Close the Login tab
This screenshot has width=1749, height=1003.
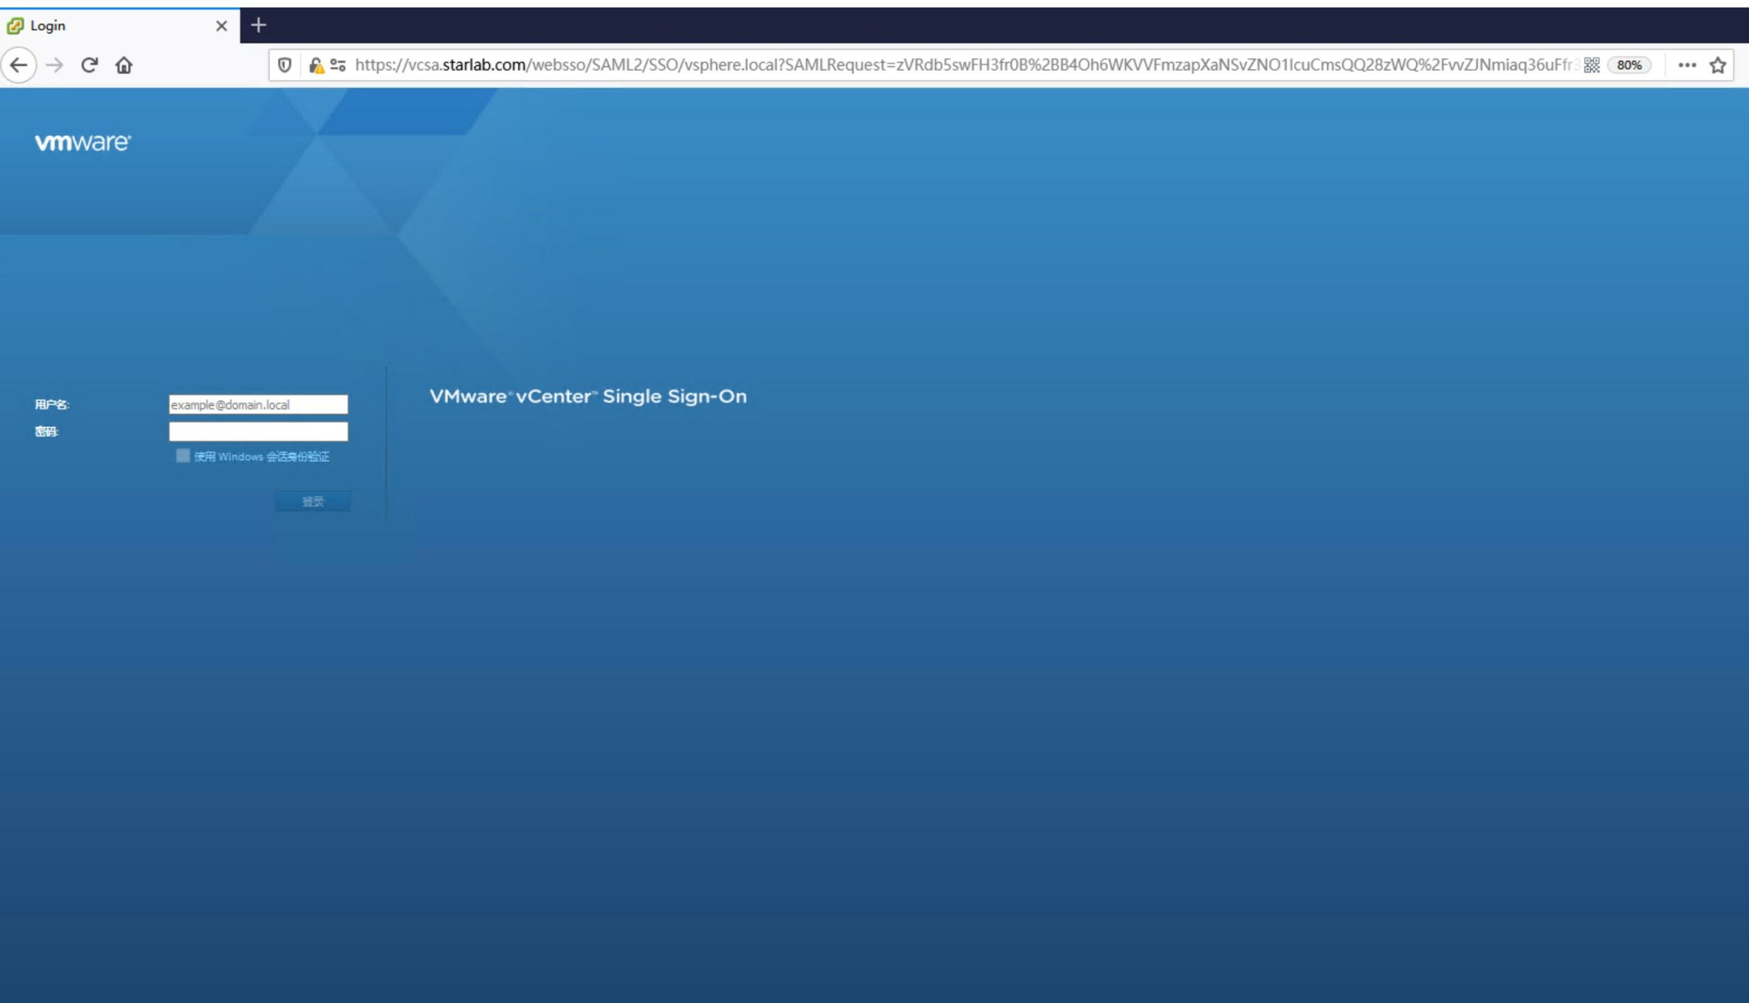[222, 25]
